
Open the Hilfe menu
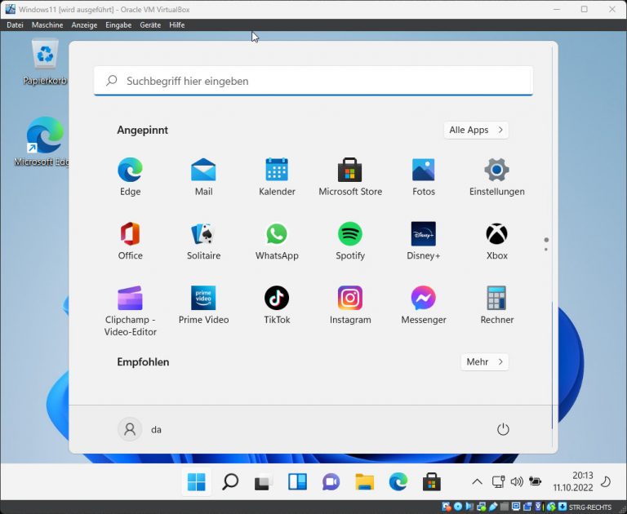[176, 24]
